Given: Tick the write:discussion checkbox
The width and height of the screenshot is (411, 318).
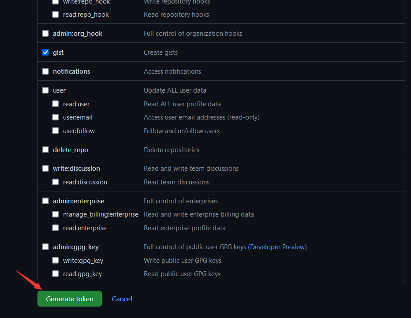Looking at the screenshot, I should (45, 168).
